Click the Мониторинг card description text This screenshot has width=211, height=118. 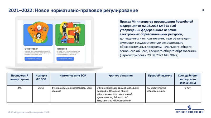pos(38,53)
